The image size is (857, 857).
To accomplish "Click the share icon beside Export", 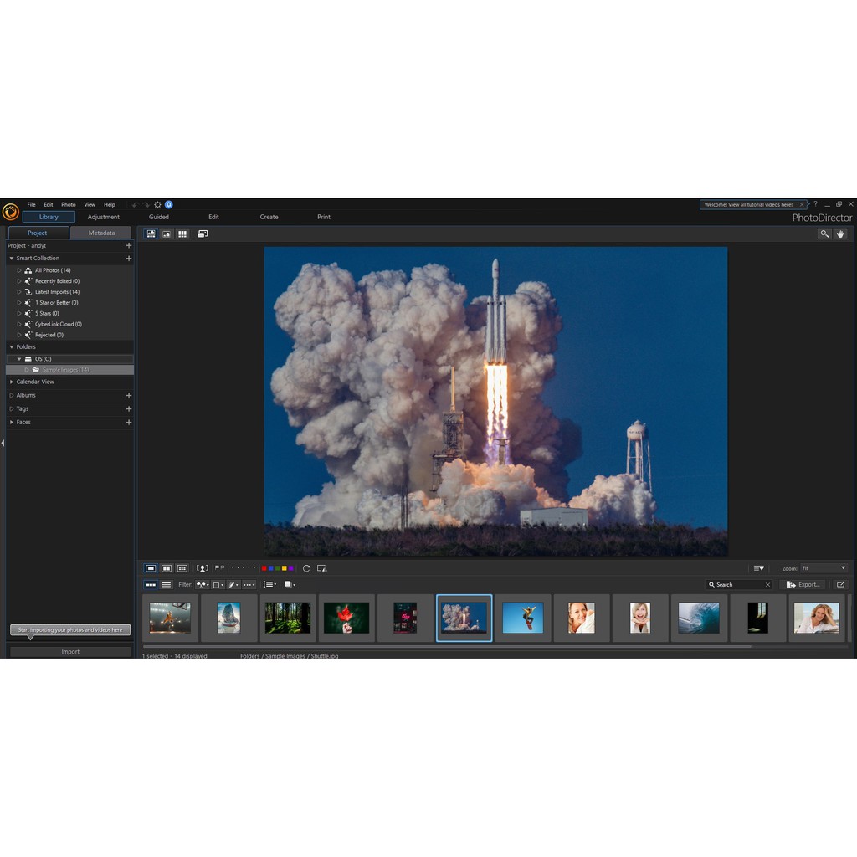I will 840,585.
